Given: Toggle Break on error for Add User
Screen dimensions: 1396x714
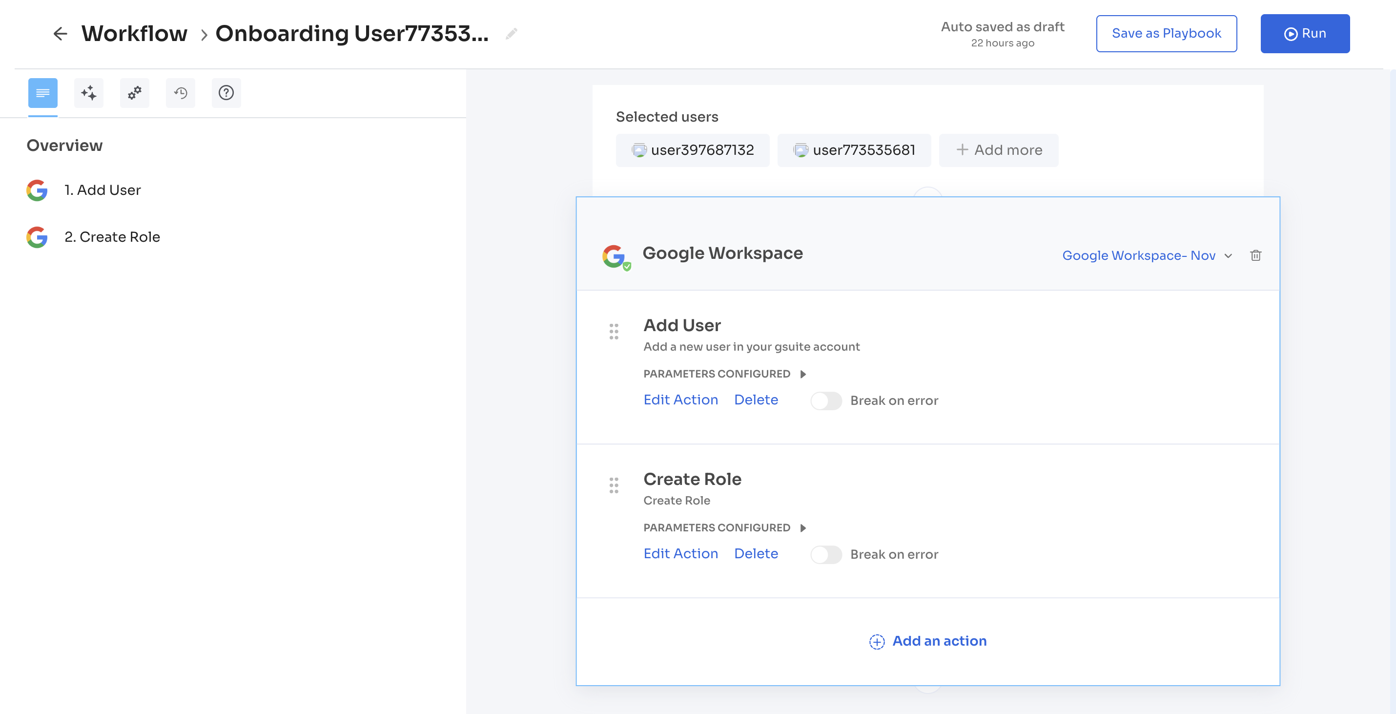Looking at the screenshot, I should 826,400.
